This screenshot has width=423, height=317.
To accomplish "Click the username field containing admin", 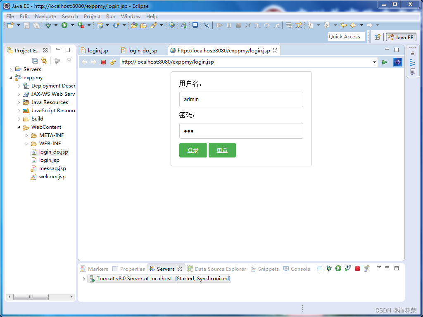I will pos(241,99).
